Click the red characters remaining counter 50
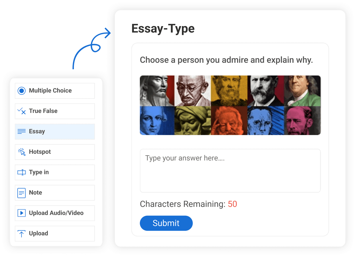 pyautogui.click(x=232, y=204)
